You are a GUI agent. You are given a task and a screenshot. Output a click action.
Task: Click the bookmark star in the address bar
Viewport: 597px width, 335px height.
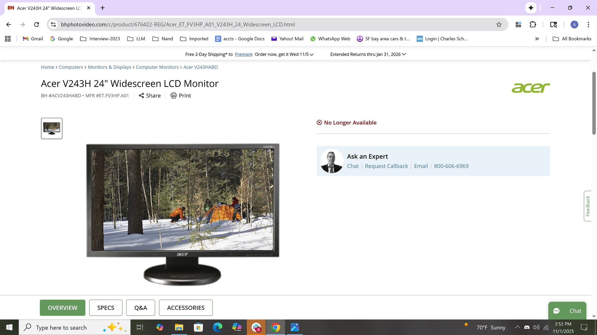coord(499,24)
